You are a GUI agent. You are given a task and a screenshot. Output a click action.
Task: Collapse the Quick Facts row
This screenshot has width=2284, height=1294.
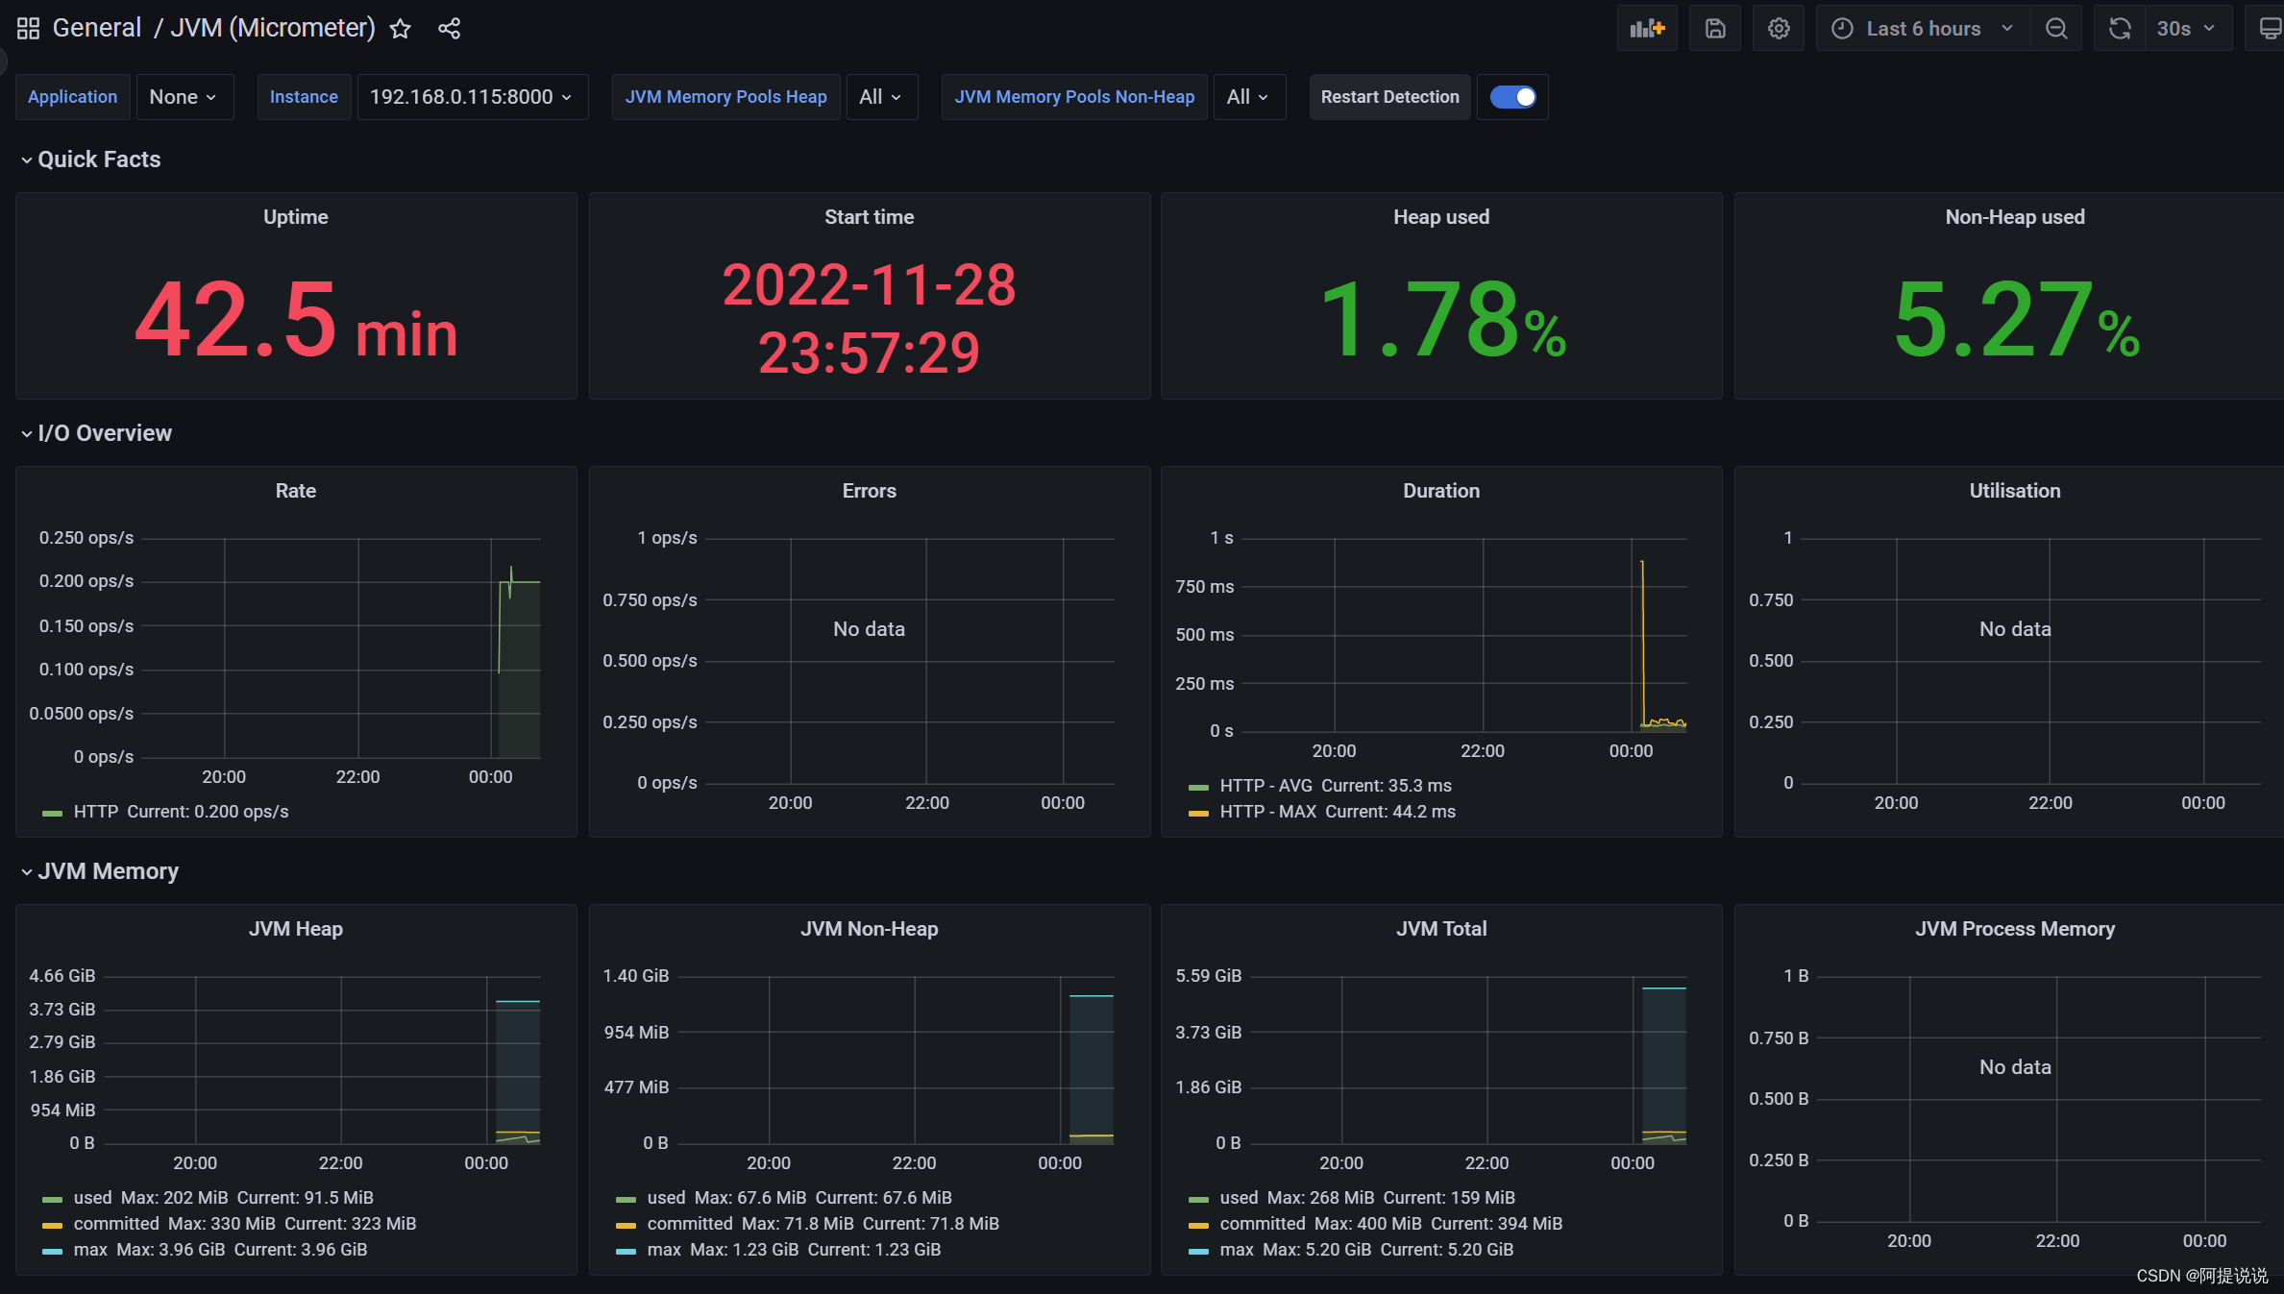(x=89, y=159)
